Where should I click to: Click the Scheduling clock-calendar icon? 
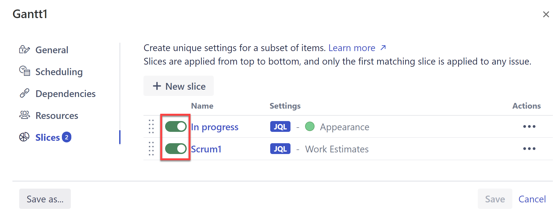(25, 71)
